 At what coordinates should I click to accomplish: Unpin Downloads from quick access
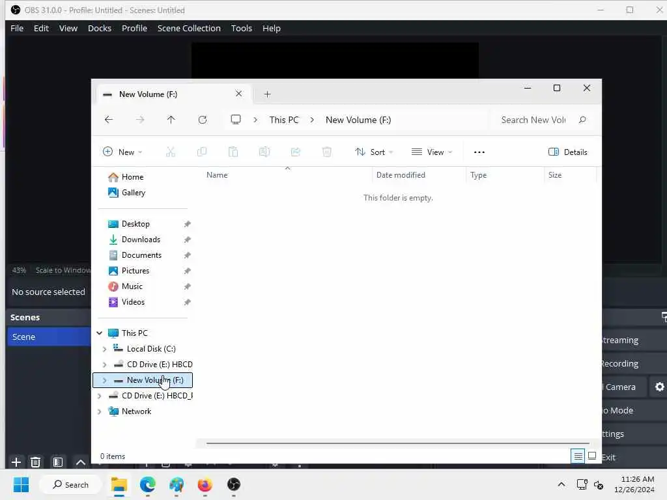tap(187, 240)
